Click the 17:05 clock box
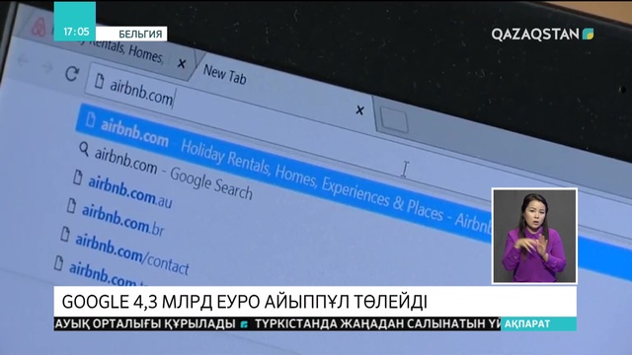This screenshot has width=632, height=355. tap(75, 21)
